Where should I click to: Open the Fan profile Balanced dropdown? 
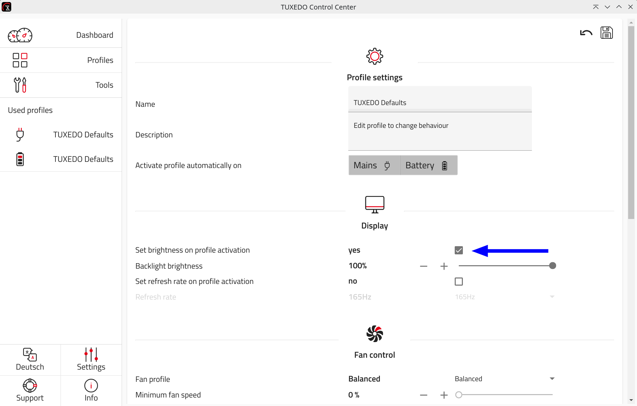coord(505,379)
